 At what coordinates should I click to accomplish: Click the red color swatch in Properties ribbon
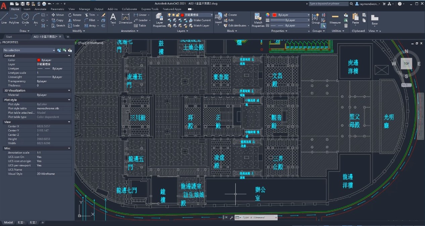pyautogui.click(x=274, y=15)
